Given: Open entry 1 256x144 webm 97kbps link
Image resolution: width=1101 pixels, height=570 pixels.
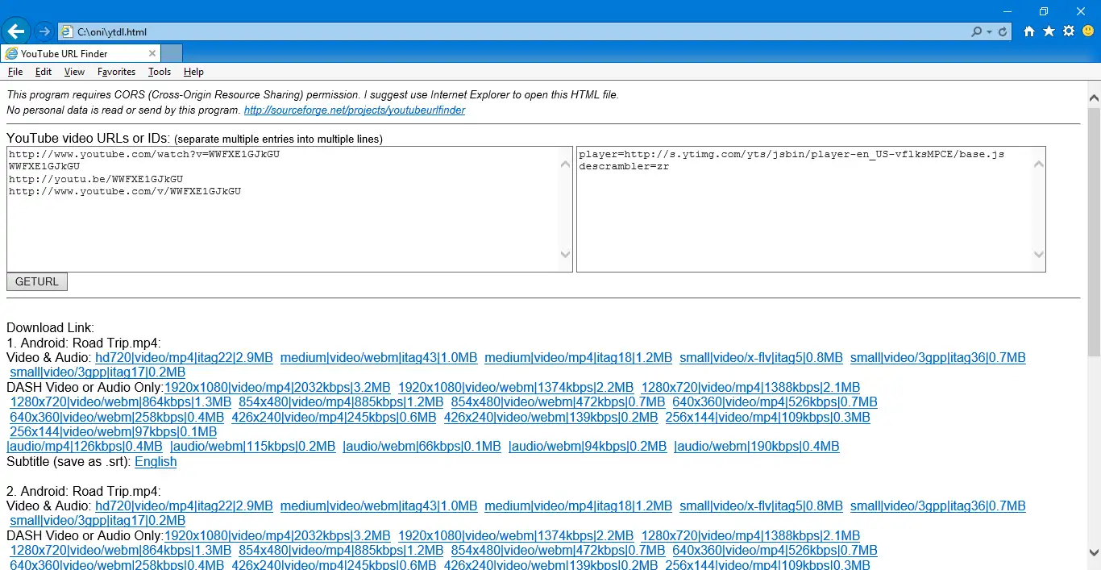Looking at the screenshot, I should pos(113,431).
